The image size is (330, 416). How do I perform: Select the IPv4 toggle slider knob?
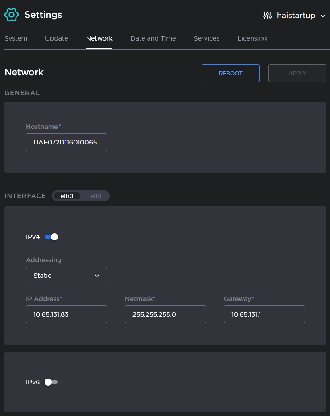pos(54,237)
